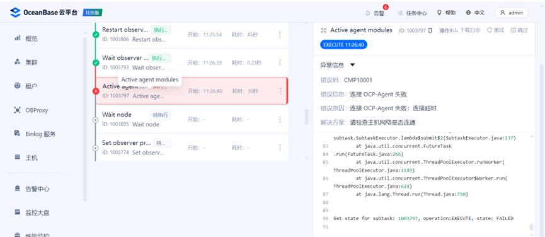Click the Binlog 服务 sidebar icon
545x237 pixels.
pos(17,134)
